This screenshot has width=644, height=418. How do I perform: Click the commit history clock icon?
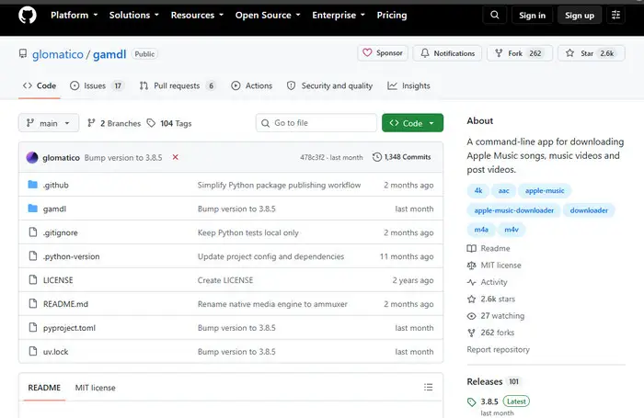(377, 157)
